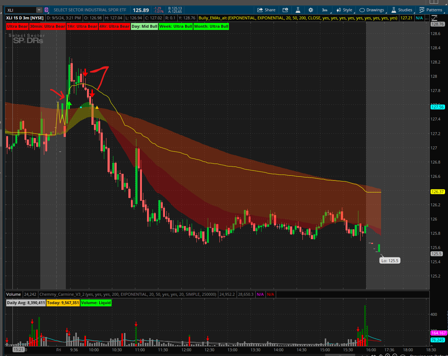Click the Chemmy_Carmine_V3_2 study label
Screen dimensions: 448x356
pos(128,294)
